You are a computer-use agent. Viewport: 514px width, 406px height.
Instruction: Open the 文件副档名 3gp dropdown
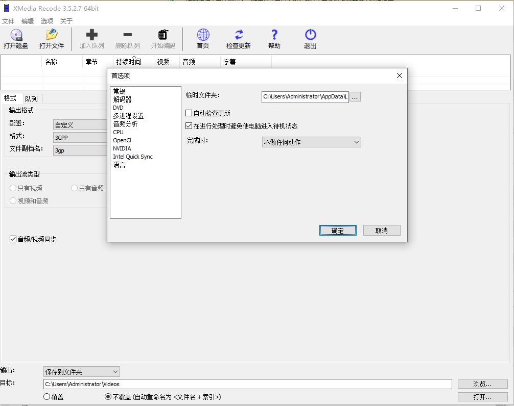(80, 150)
